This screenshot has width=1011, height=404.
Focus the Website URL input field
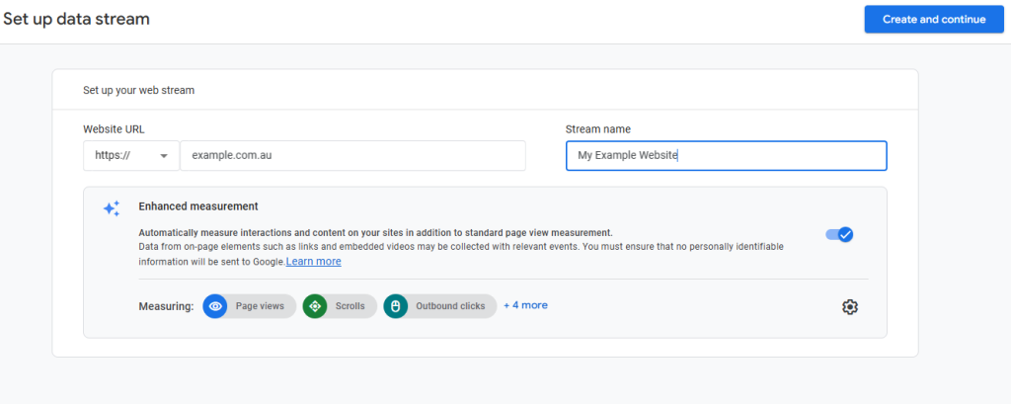click(x=352, y=155)
